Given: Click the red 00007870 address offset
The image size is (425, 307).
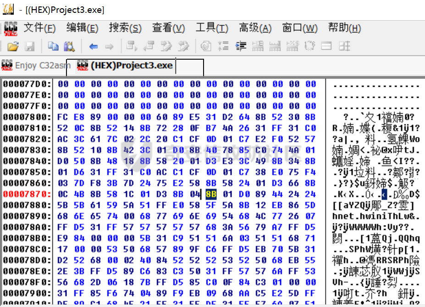Looking at the screenshot, I should [x=27, y=194].
